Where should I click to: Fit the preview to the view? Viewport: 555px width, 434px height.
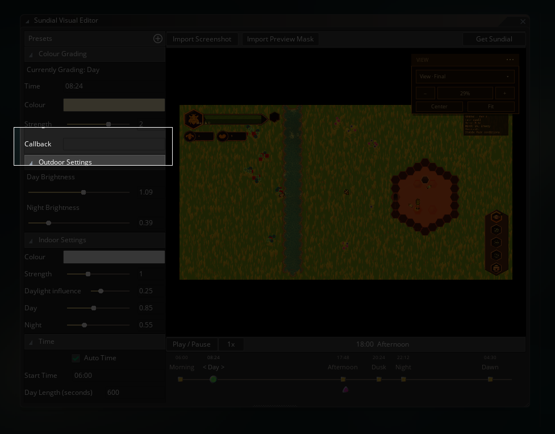click(491, 107)
